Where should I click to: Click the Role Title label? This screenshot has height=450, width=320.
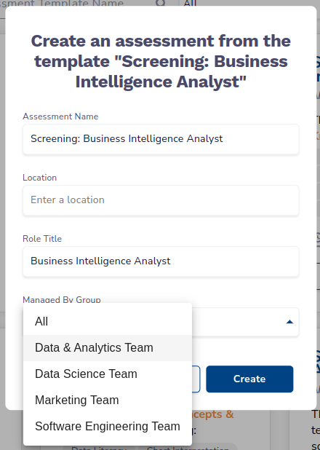(42, 239)
